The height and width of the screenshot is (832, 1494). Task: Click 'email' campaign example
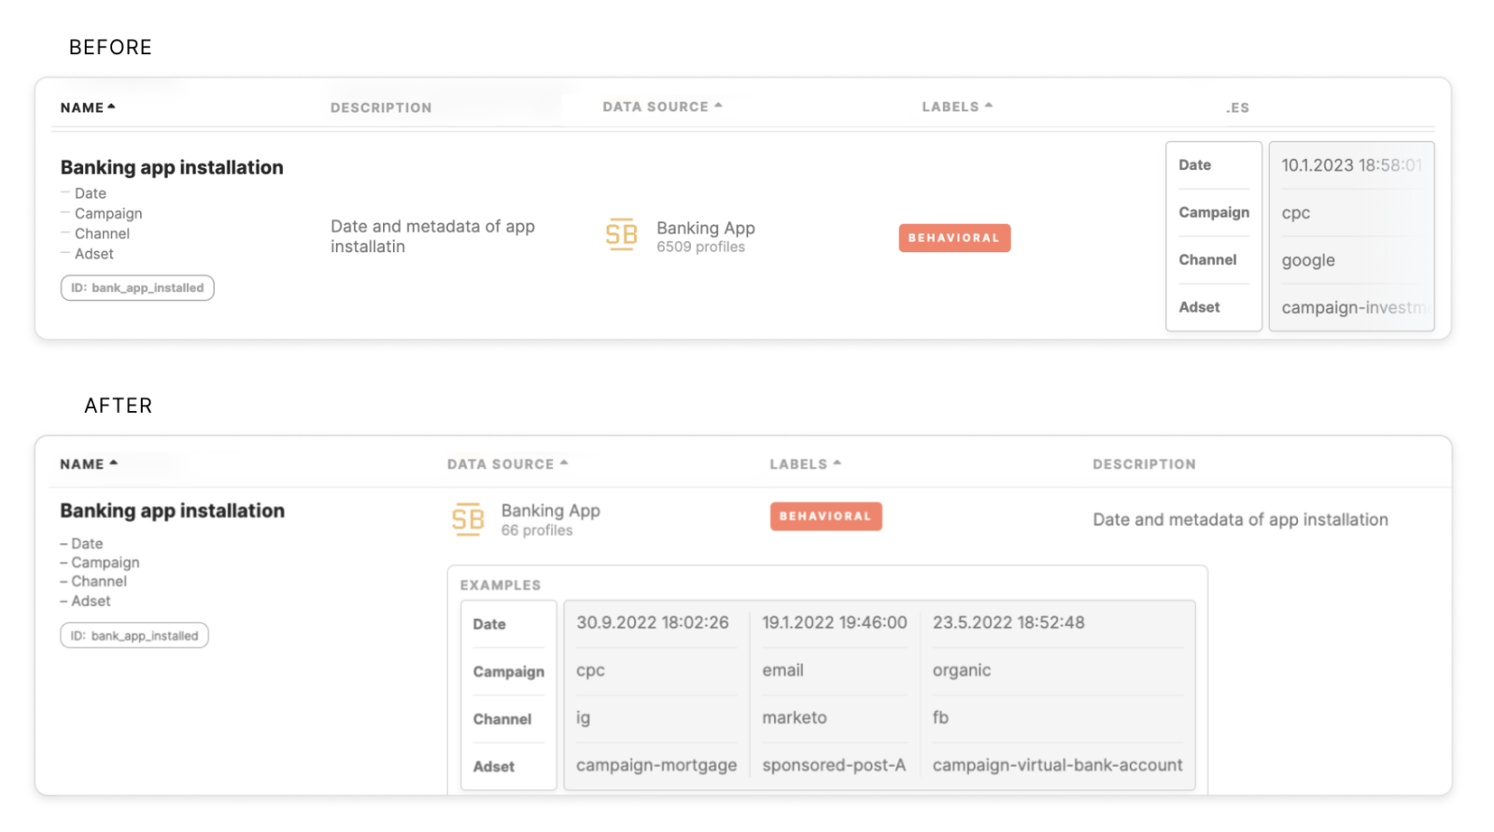782,670
